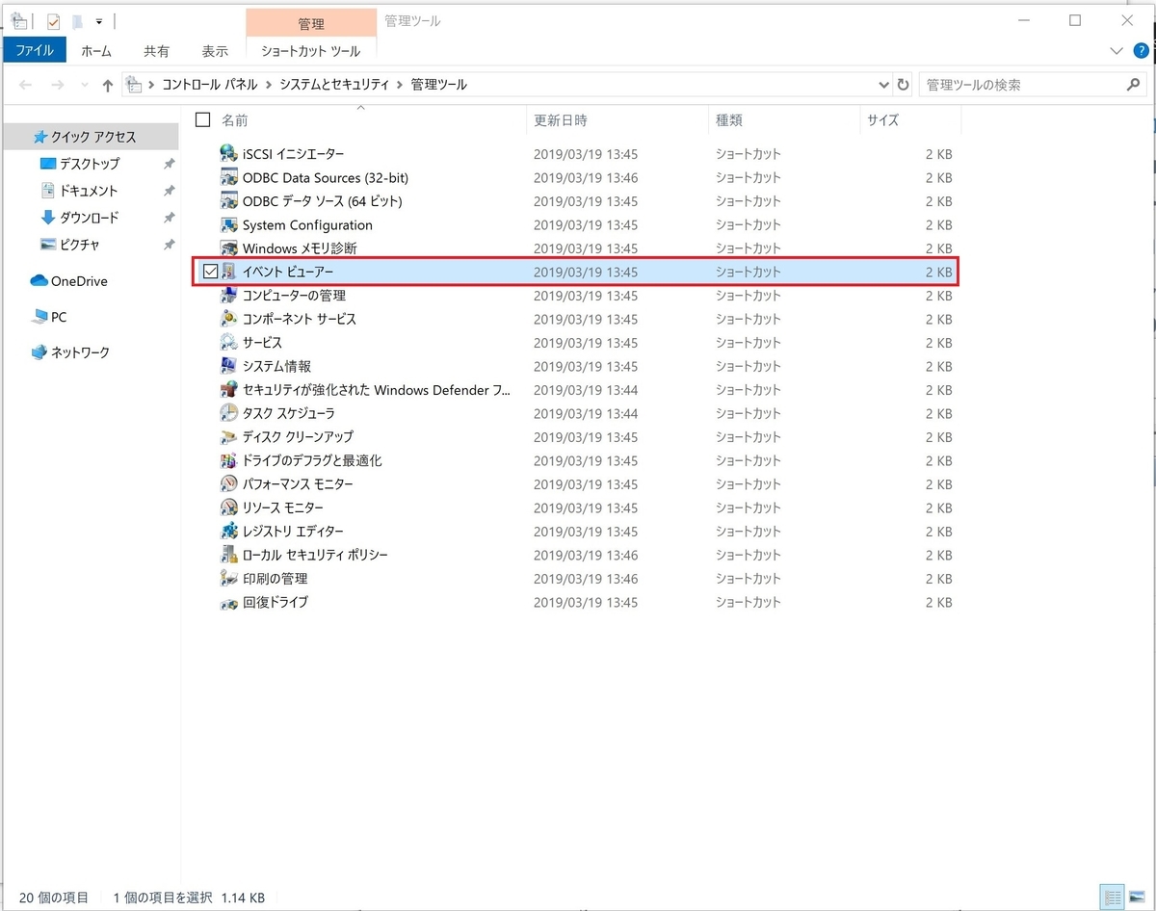Select the サービス row name text
This screenshot has height=911, width=1156.
click(262, 343)
